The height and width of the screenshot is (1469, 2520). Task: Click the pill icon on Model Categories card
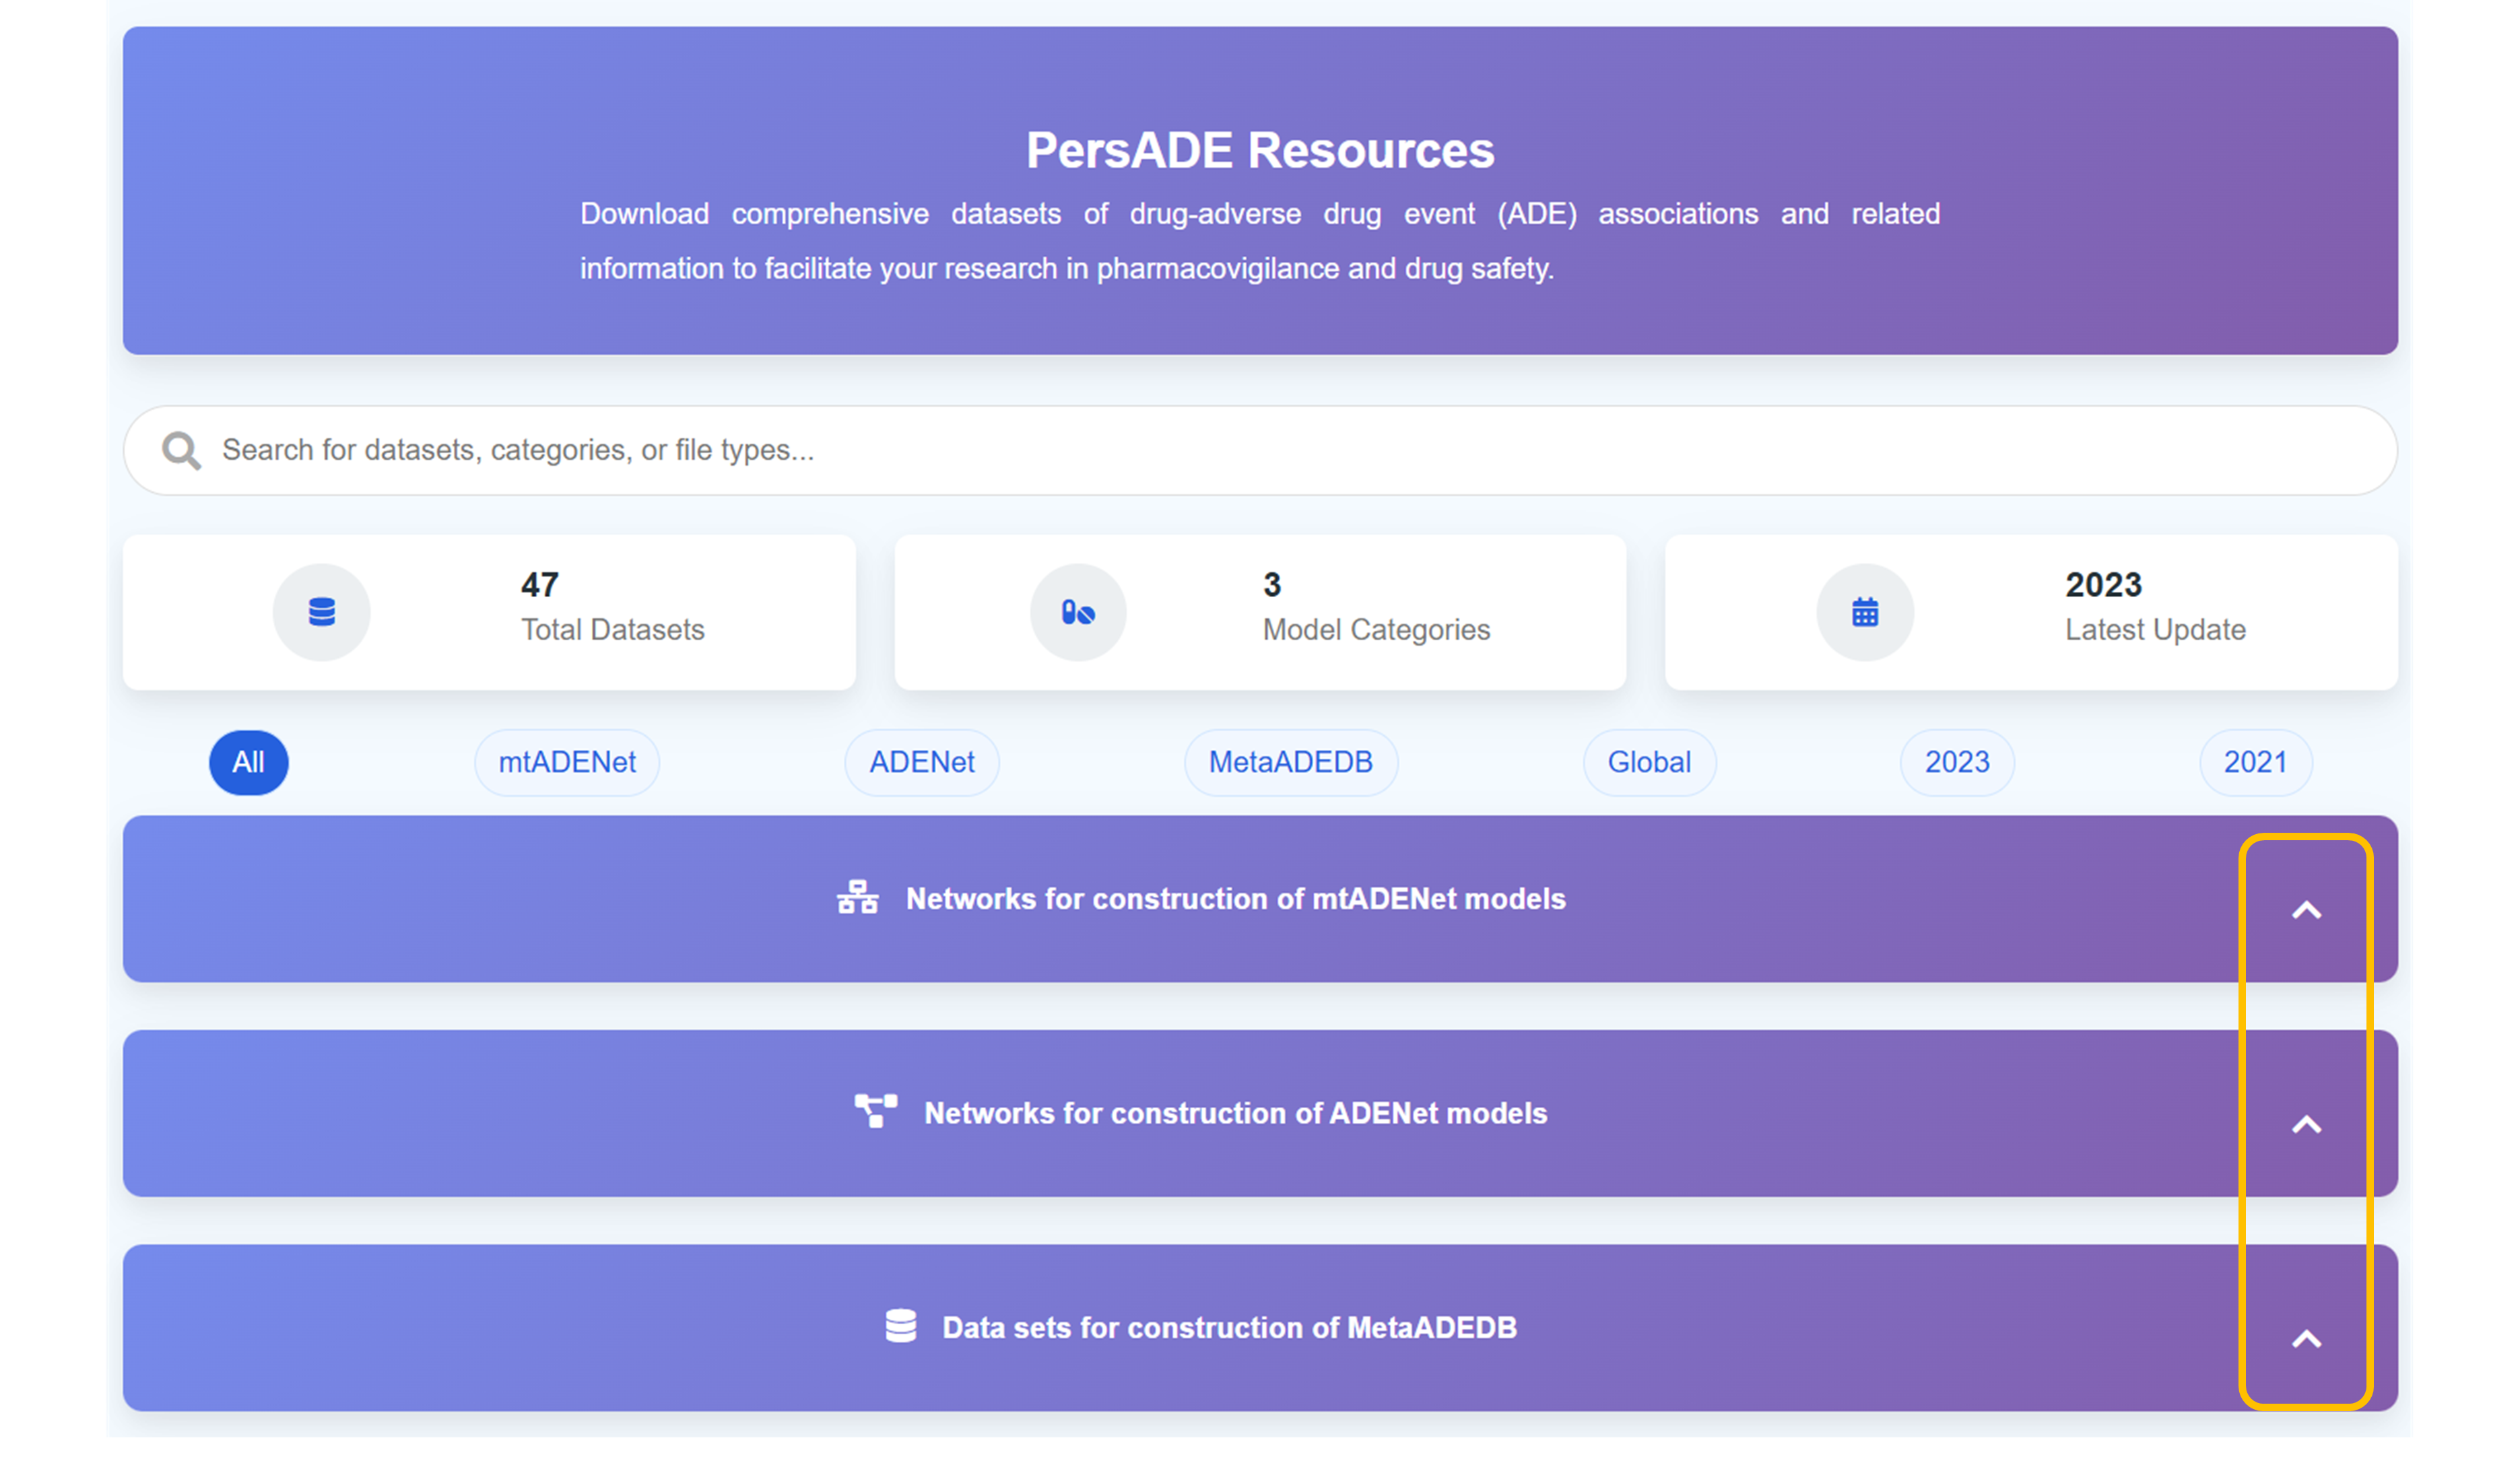pos(1079,612)
